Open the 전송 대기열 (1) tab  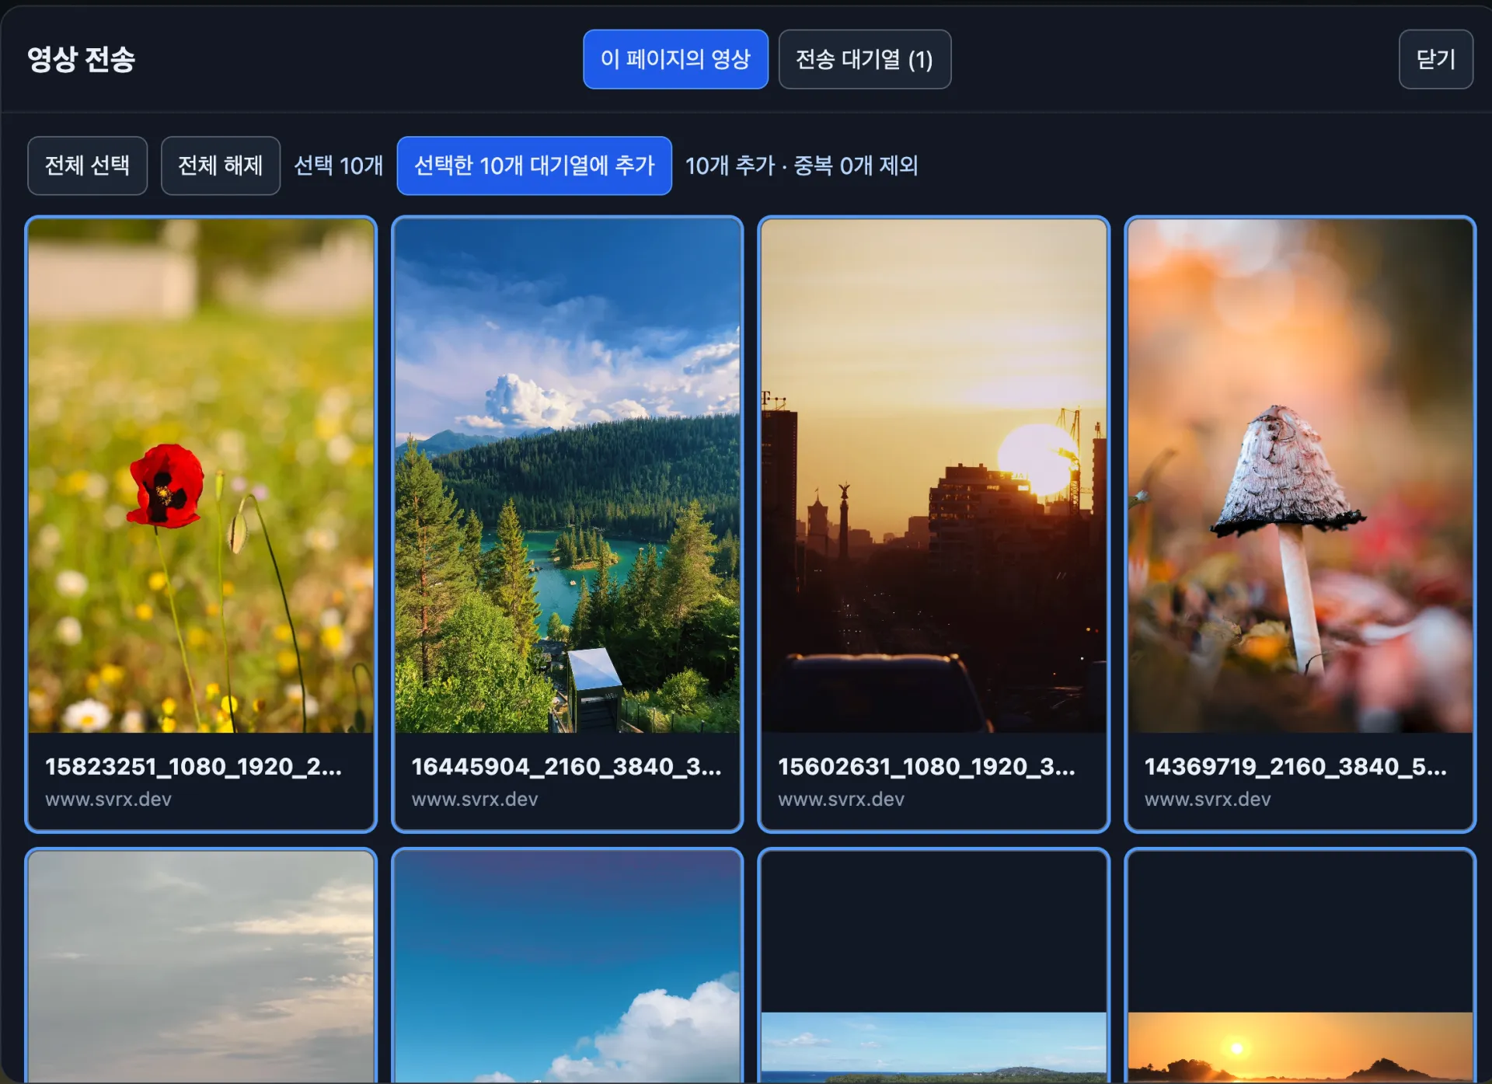pos(864,59)
